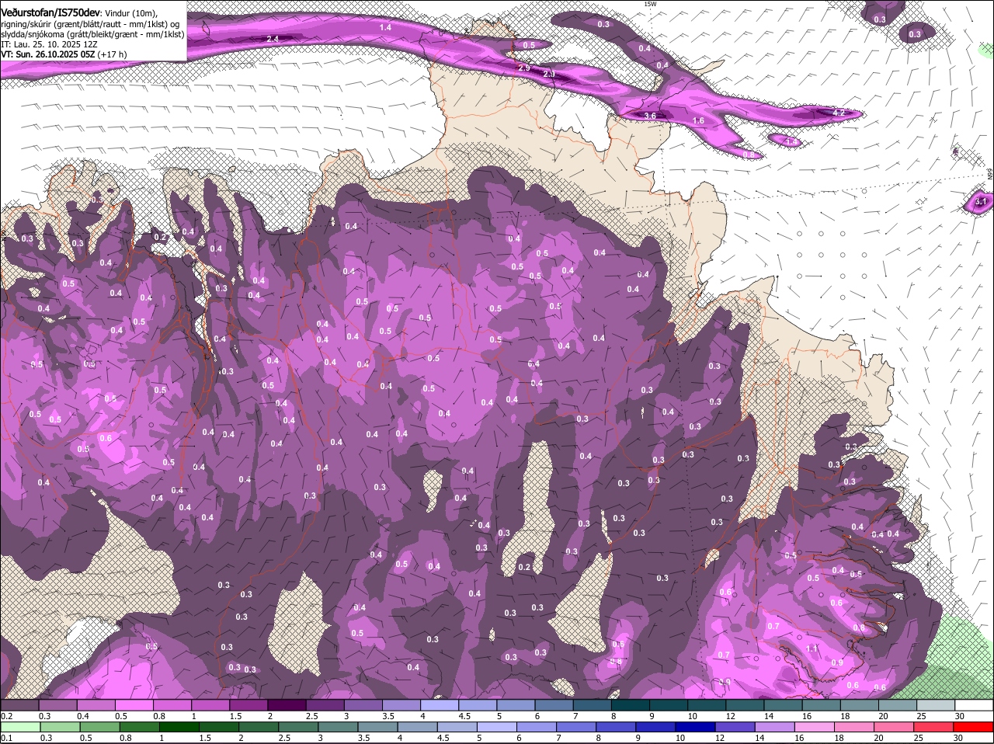Image resolution: width=994 pixels, height=744 pixels.
Task: Click the 'IT: Lau. 25. 10. 2025 12Z' line
Action: tap(49, 44)
